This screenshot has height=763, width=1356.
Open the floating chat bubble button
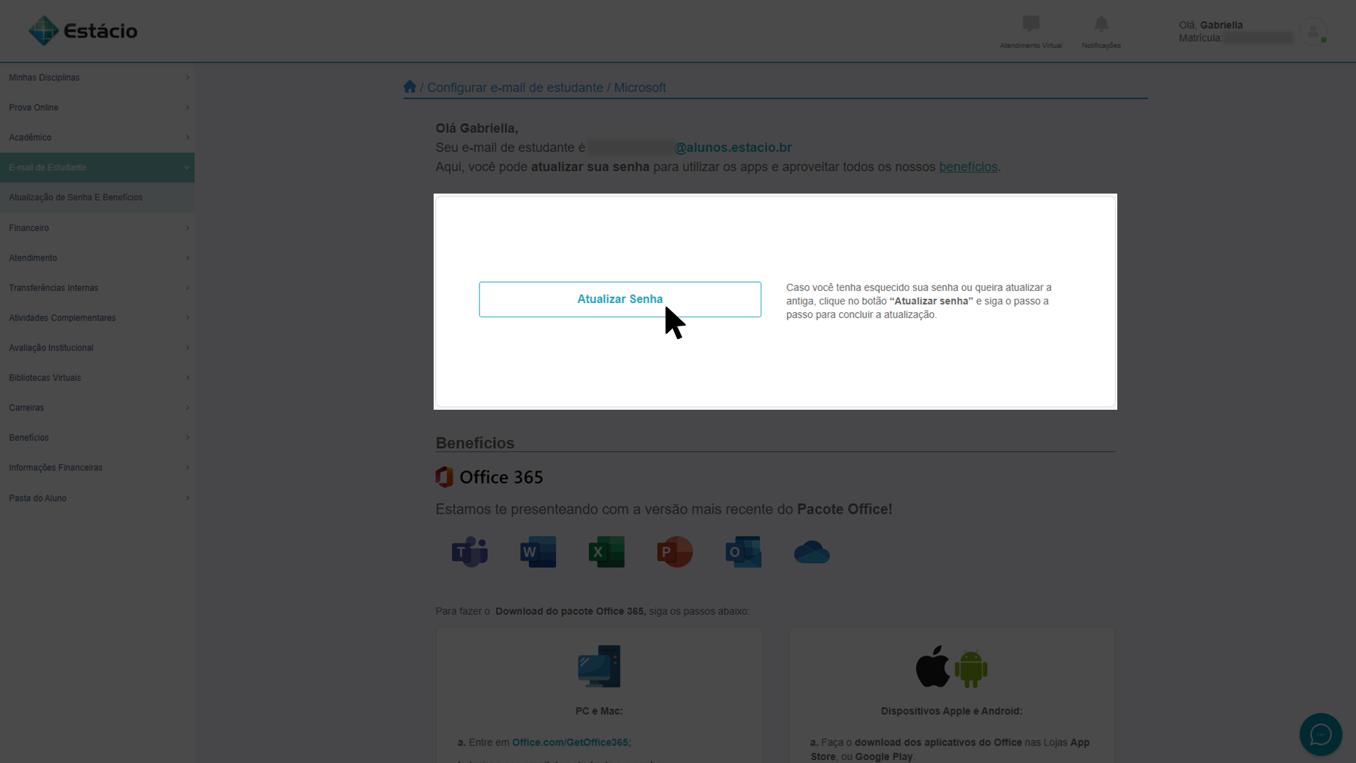1321,735
